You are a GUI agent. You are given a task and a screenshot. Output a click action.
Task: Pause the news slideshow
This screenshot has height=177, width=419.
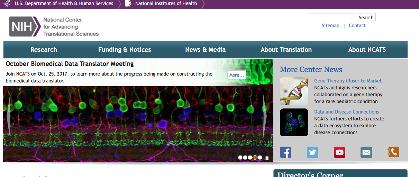click(267, 158)
